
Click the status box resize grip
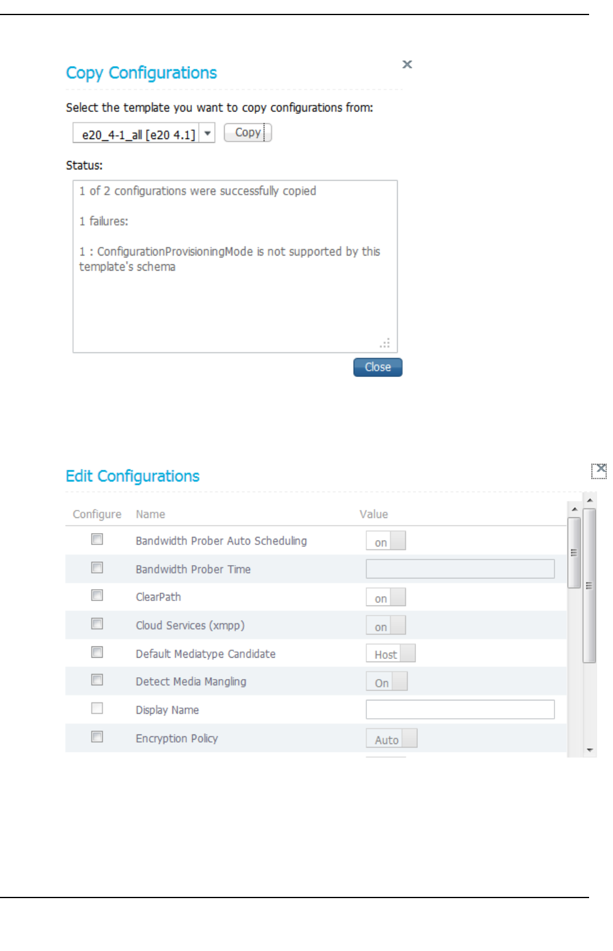[385, 344]
